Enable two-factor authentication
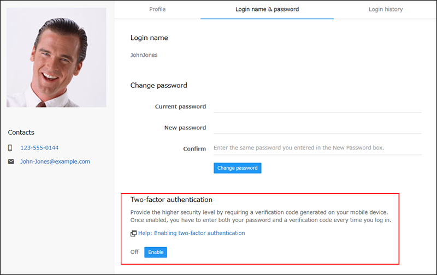Image resolution: width=437 pixels, height=275 pixels. tap(156, 252)
